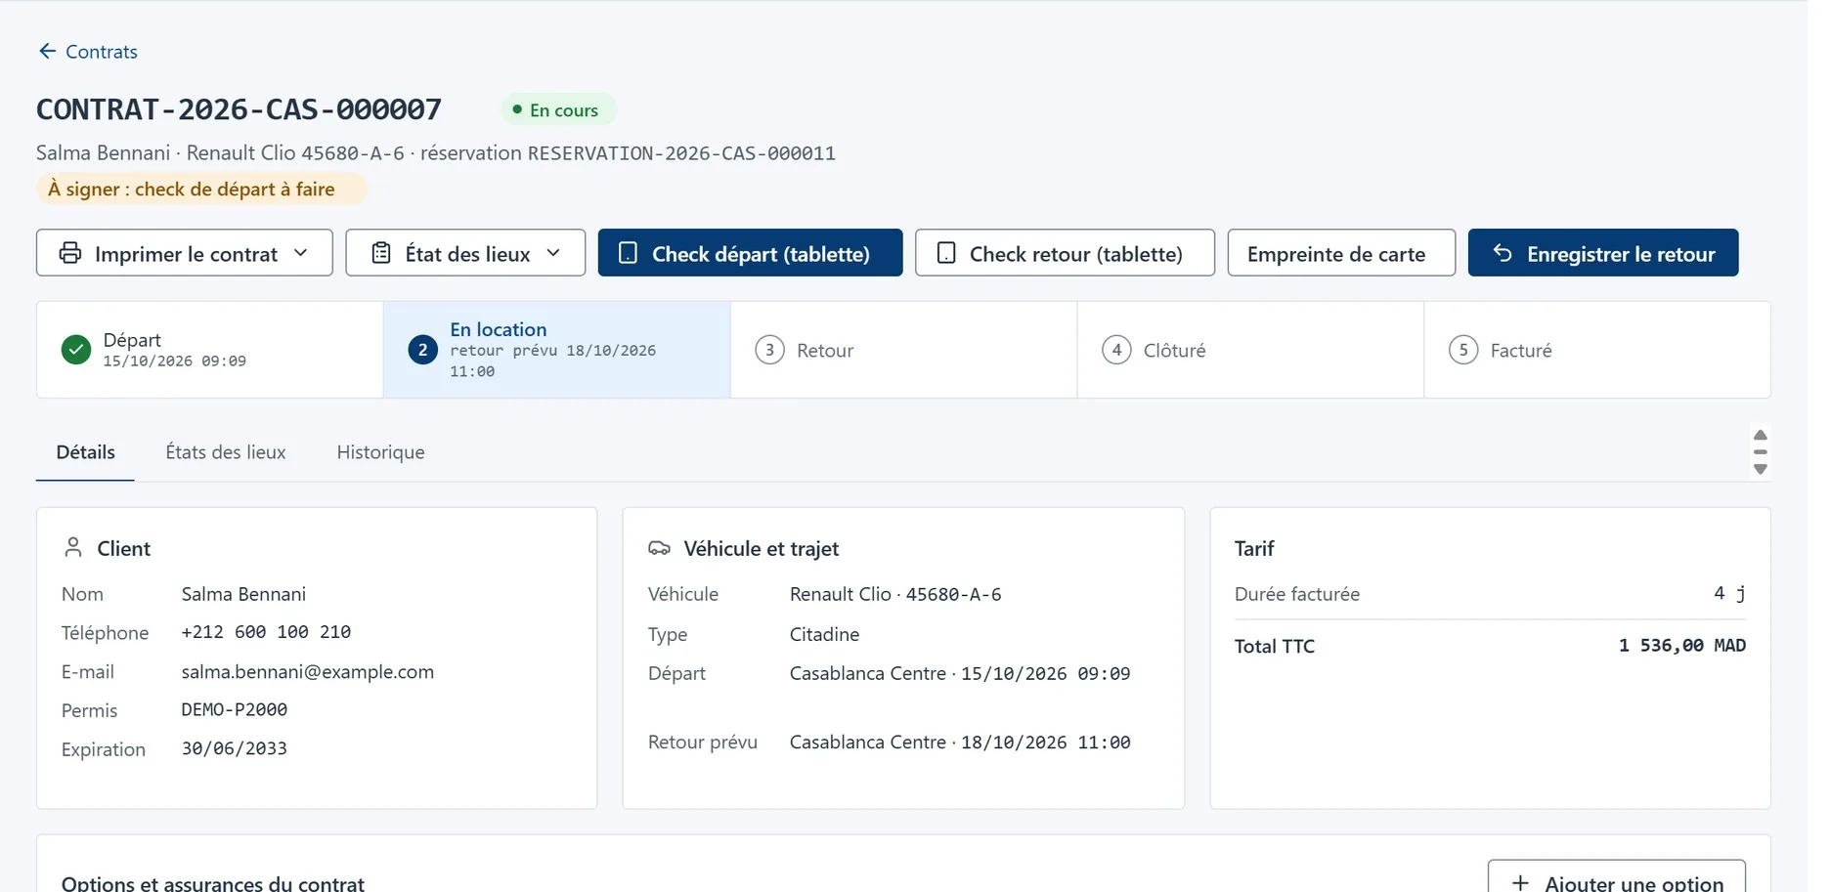Click contract number CONTRAT-2026-CAS-000007

pyautogui.click(x=239, y=109)
